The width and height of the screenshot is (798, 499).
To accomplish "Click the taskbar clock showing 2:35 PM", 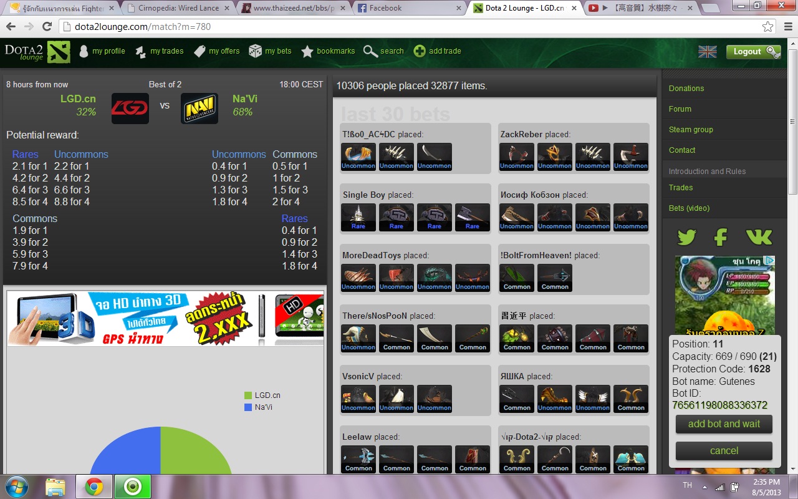I will click(766, 487).
